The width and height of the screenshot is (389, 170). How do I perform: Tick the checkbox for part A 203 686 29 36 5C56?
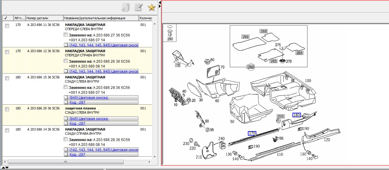coord(7,109)
